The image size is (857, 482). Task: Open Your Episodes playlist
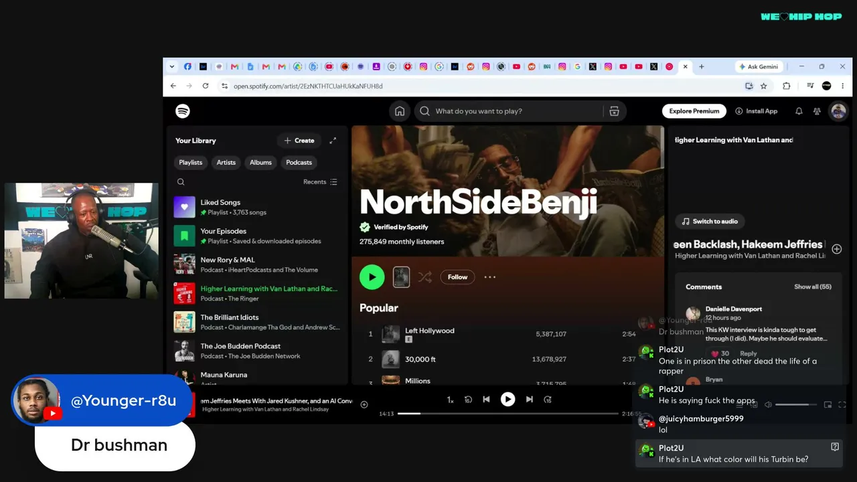click(257, 236)
